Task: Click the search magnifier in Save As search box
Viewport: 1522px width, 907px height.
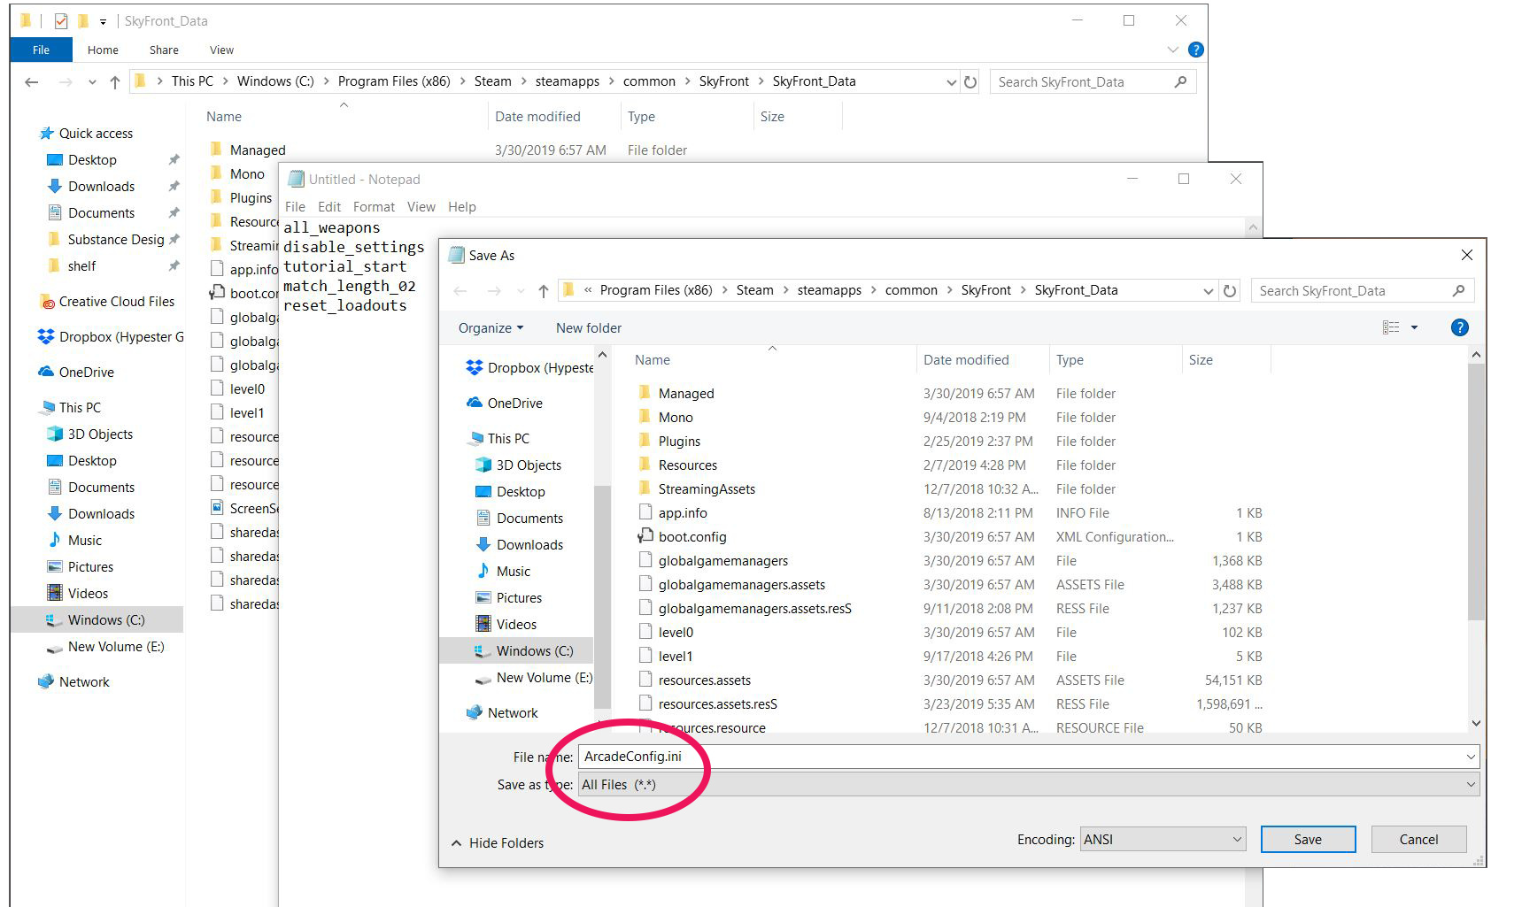Action: 1458,290
